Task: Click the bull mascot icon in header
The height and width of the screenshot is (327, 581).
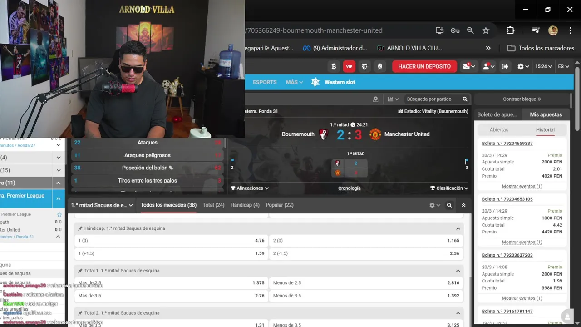Action: 364,66
